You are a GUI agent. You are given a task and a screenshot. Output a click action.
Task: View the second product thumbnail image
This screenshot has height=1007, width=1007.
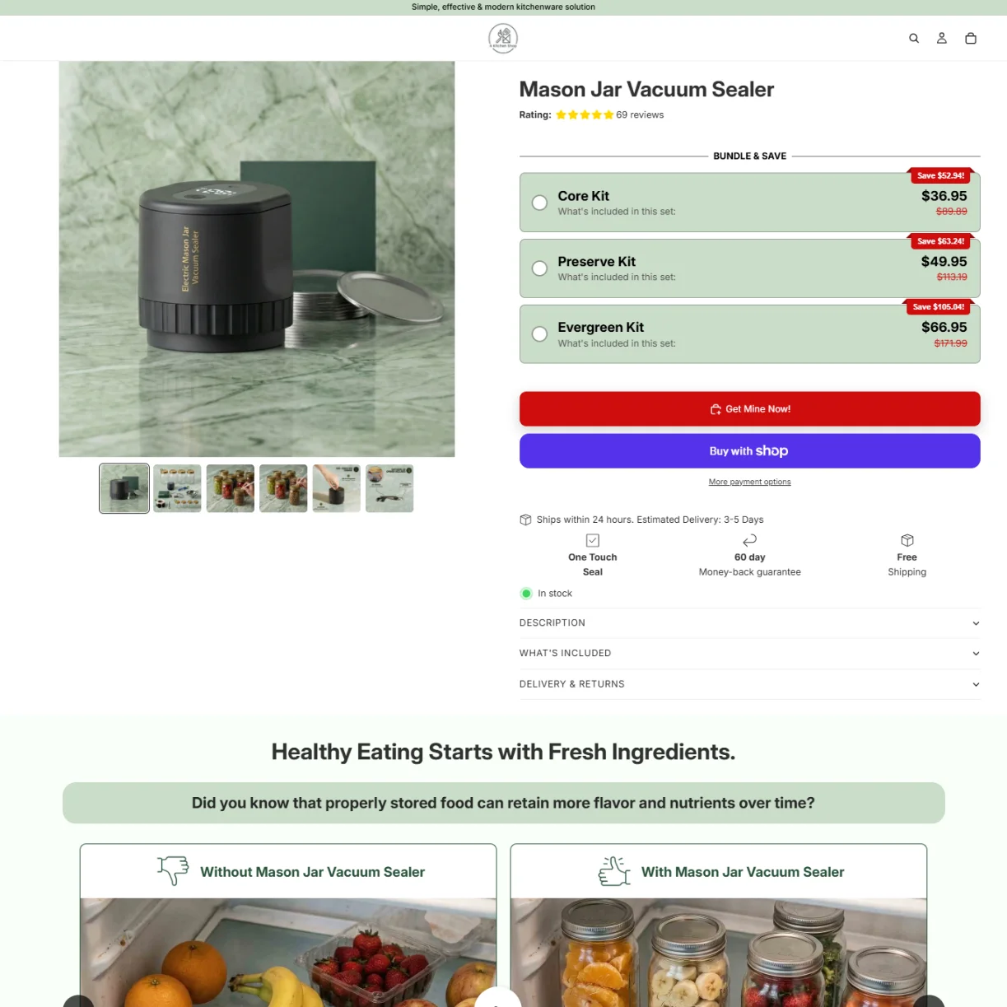click(x=177, y=488)
